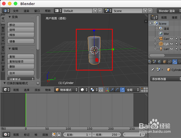The width and height of the screenshot is (181, 138).
Task: Delete the current Scene
Action: pyautogui.click(x=150, y=11)
